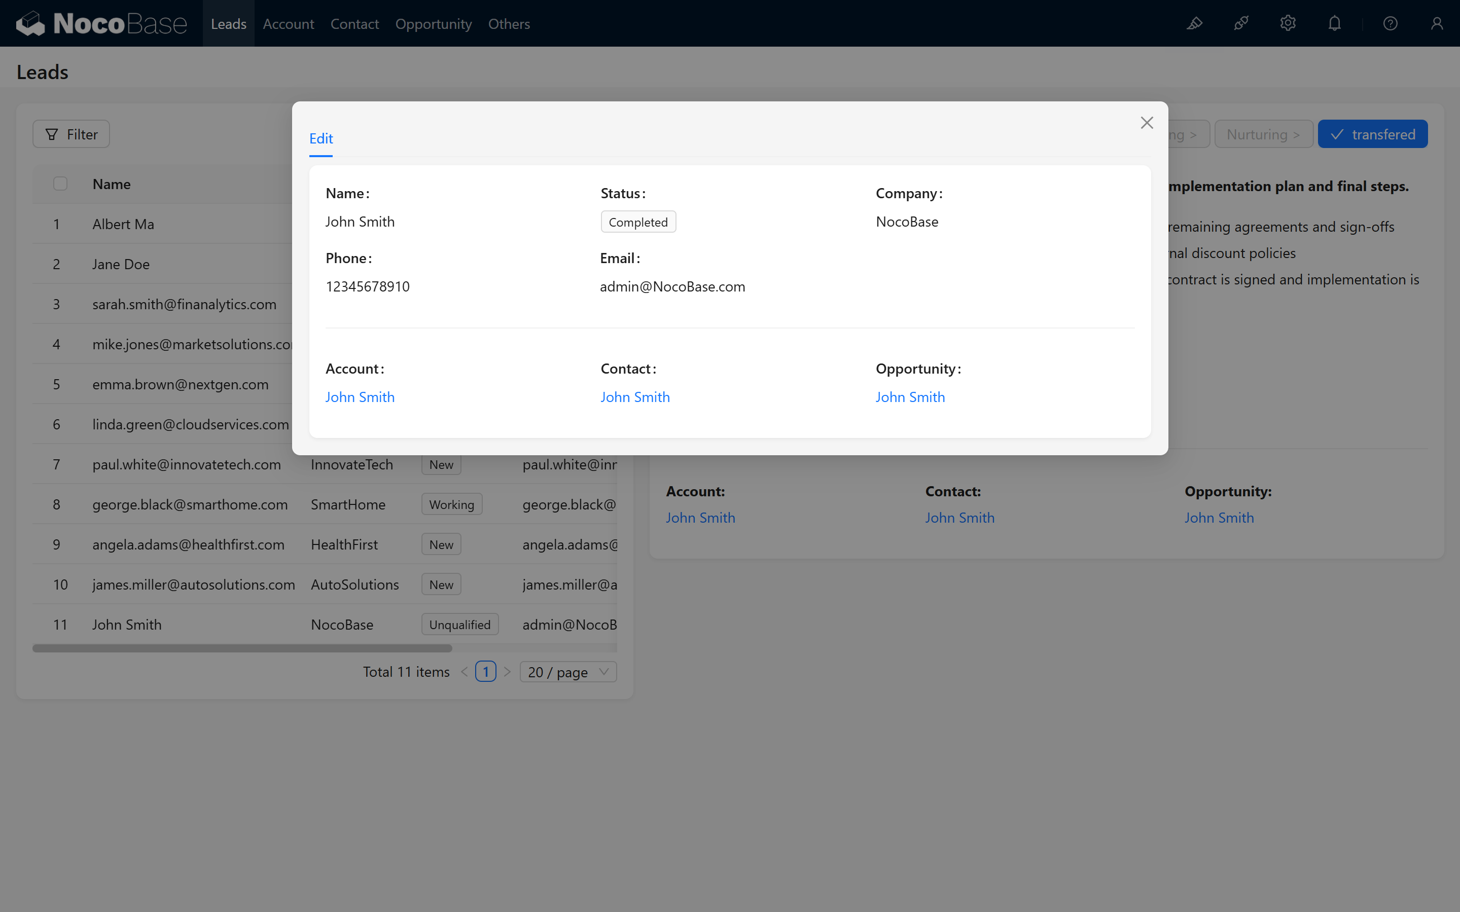Image resolution: width=1460 pixels, height=912 pixels.
Task: Open the John Smith Account link in the dialog
Action: point(360,397)
